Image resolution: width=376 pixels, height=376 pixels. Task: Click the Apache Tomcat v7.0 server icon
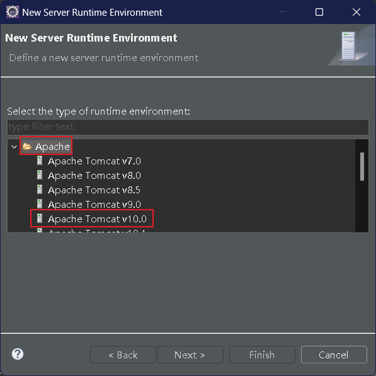[40, 161]
